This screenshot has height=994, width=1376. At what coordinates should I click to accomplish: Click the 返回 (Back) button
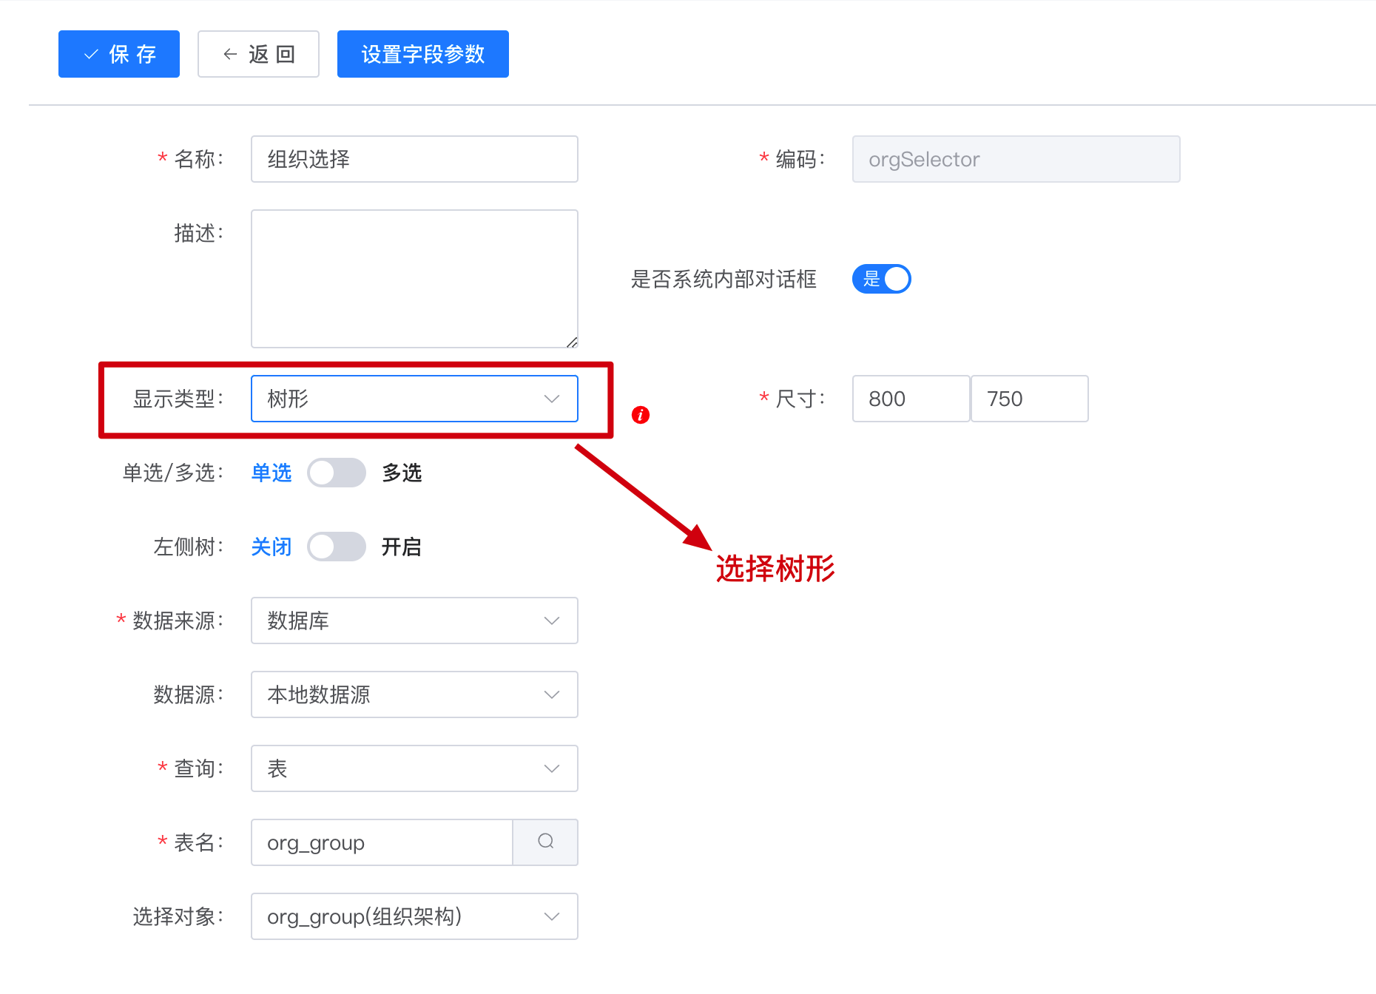pyautogui.click(x=258, y=54)
